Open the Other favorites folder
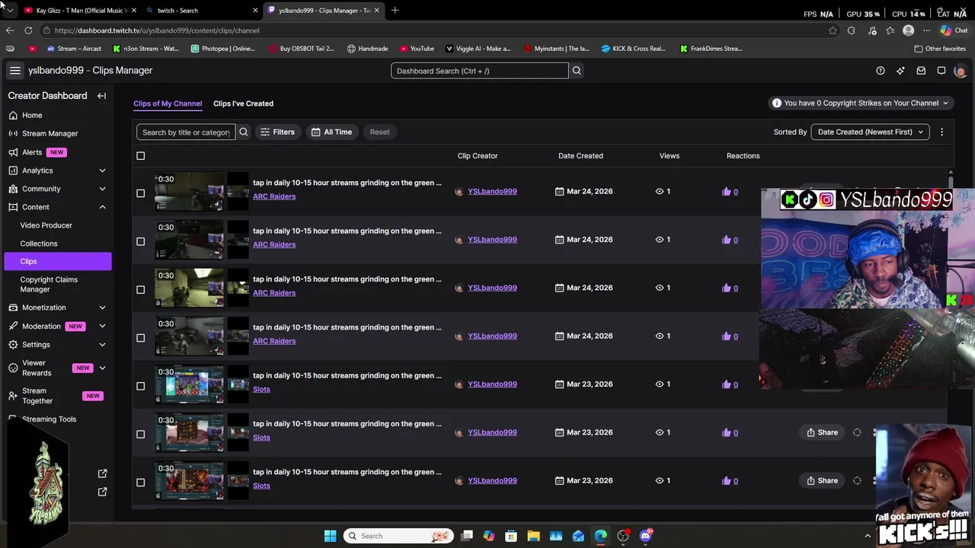Screen dimensions: 975x548 click(940, 49)
